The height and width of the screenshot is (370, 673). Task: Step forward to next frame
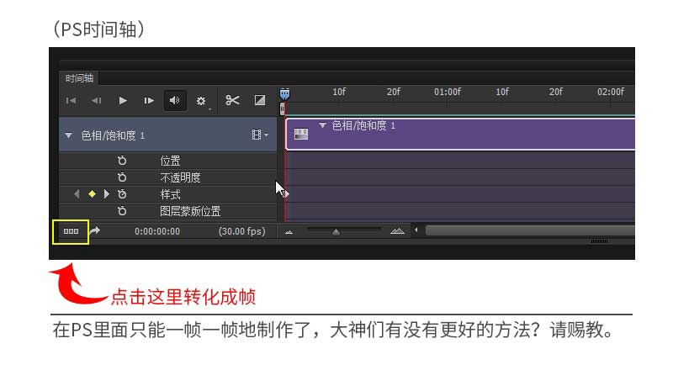149,100
